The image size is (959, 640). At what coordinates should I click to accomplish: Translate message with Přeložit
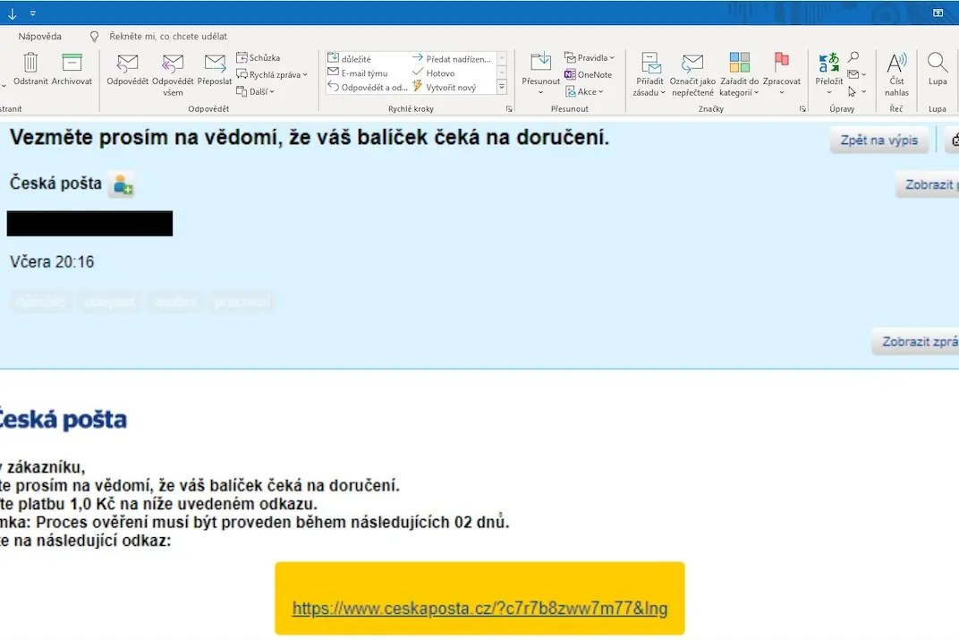829,74
